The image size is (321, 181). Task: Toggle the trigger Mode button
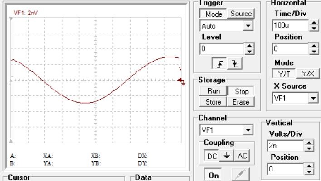pyautogui.click(x=213, y=14)
